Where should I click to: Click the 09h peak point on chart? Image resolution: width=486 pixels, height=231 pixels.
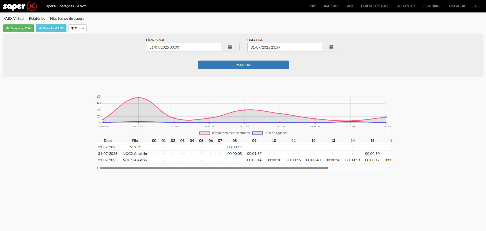tap(138, 98)
